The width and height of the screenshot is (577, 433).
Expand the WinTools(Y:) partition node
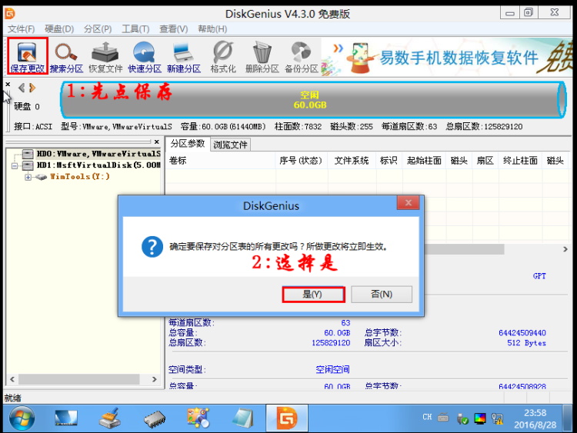pos(28,178)
